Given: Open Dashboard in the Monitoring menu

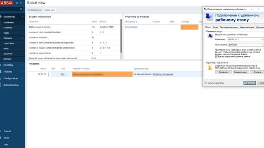Looking at the screenshot, I should [8, 23].
